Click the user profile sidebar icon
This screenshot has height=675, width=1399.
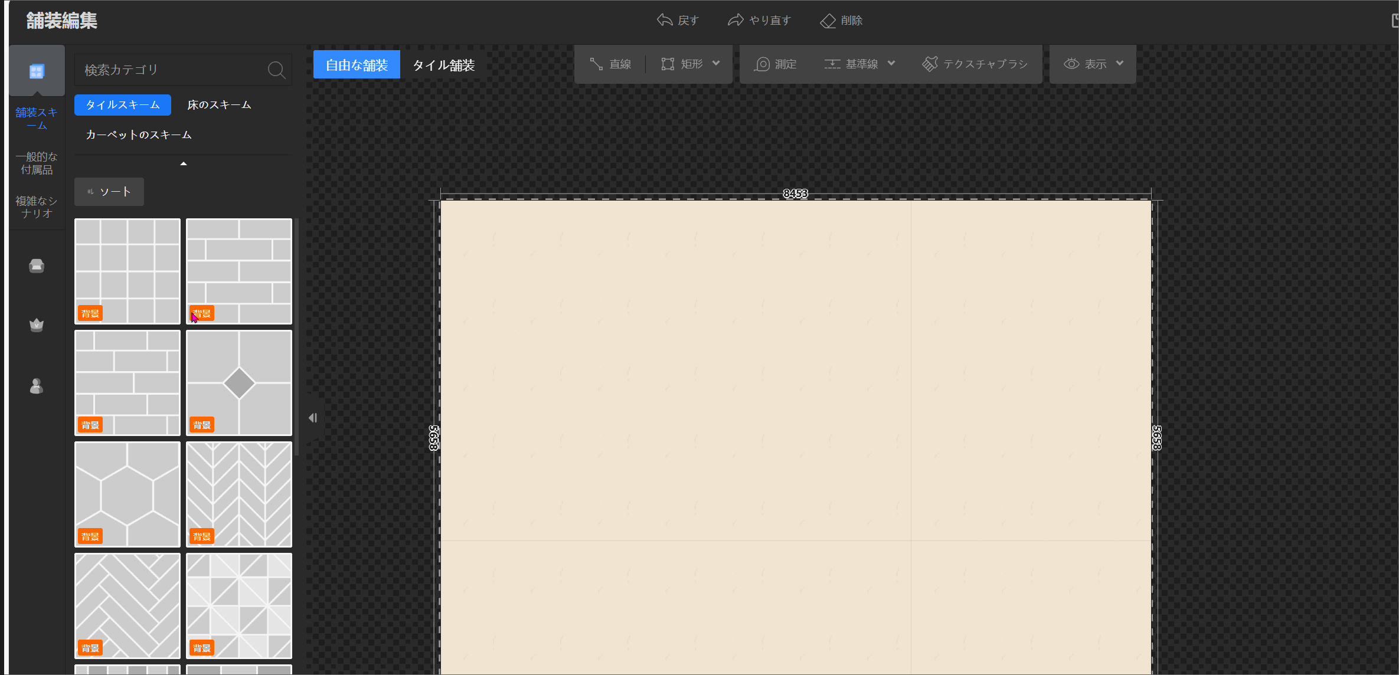pyautogui.click(x=37, y=386)
